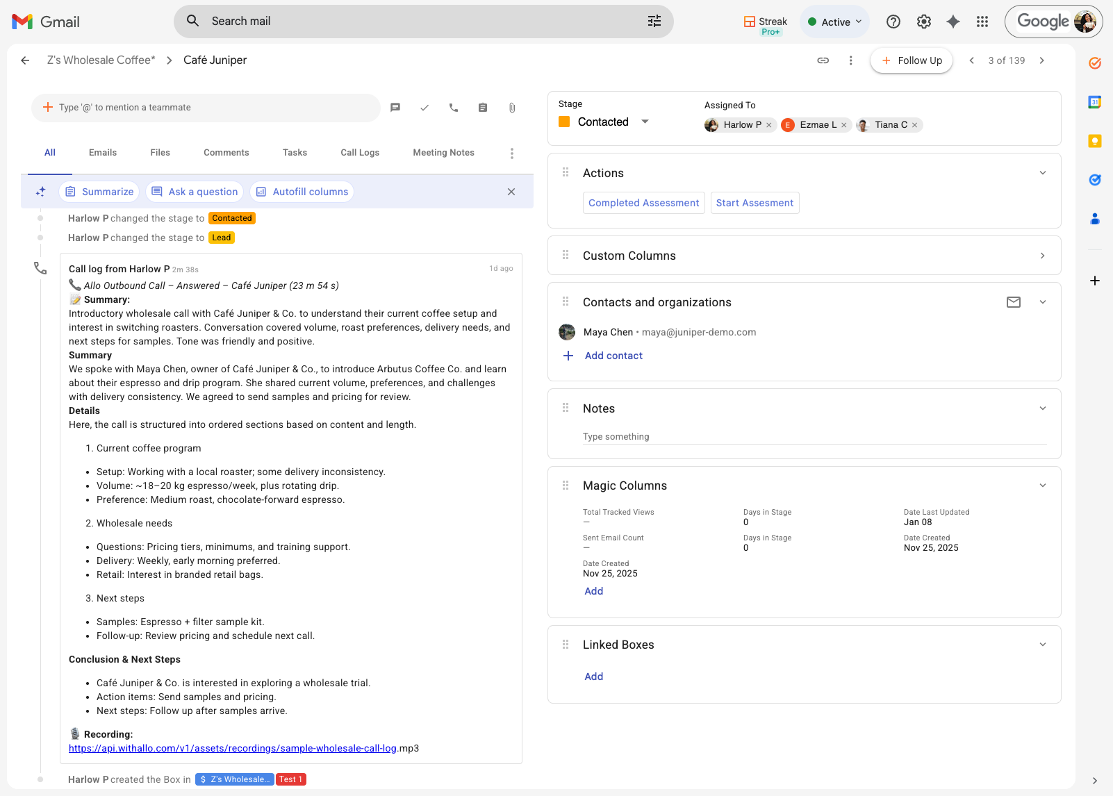Open search filter options icon
The height and width of the screenshot is (796, 1113).
654,22
